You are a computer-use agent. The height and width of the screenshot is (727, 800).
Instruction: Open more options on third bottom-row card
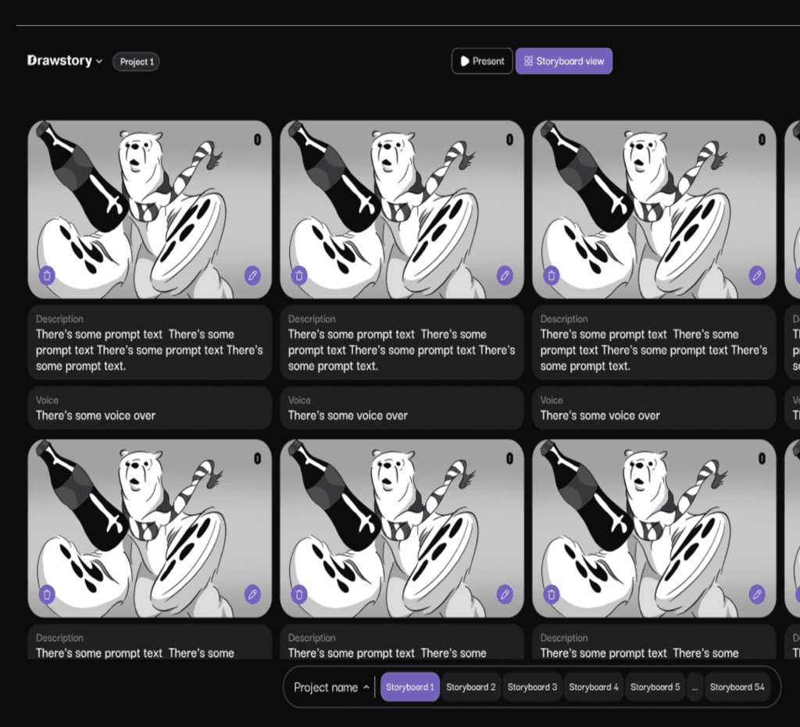pyautogui.click(x=762, y=459)
